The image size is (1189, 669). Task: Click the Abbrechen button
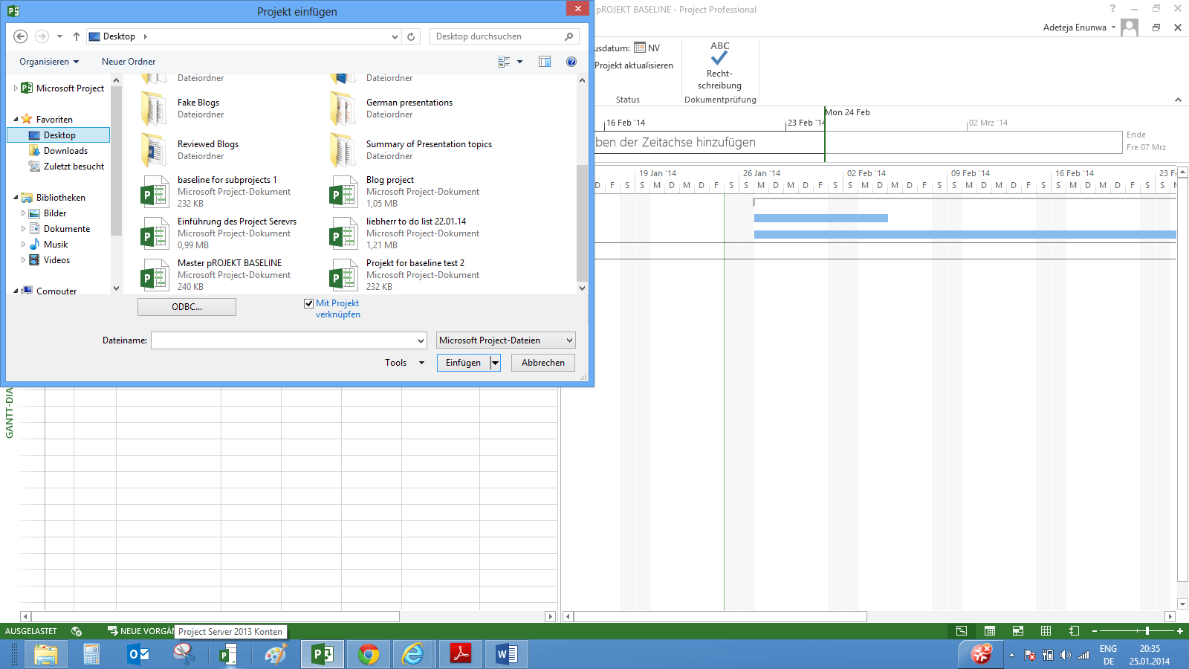[543, 363]
